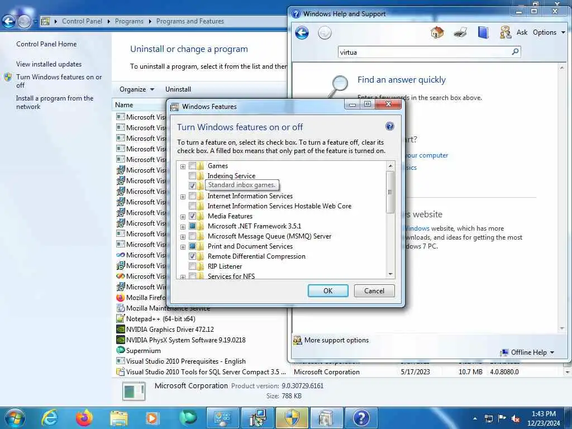Viewport: 572px width, 429px height.
Task: Click the search magnifier in Help search box
Action: point(515,52)
